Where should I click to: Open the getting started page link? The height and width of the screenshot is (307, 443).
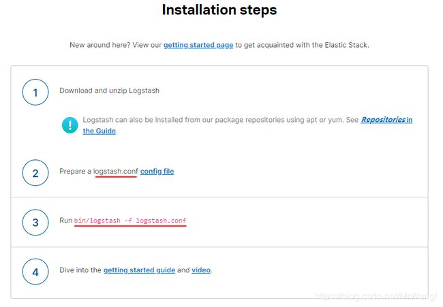[x=198, y=45]
